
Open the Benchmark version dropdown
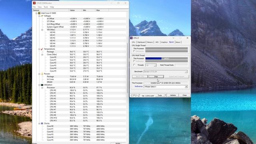(186, 72)
